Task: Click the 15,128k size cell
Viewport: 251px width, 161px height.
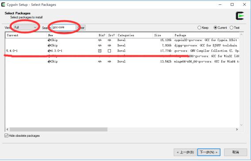Action: (x=166, y=40)
